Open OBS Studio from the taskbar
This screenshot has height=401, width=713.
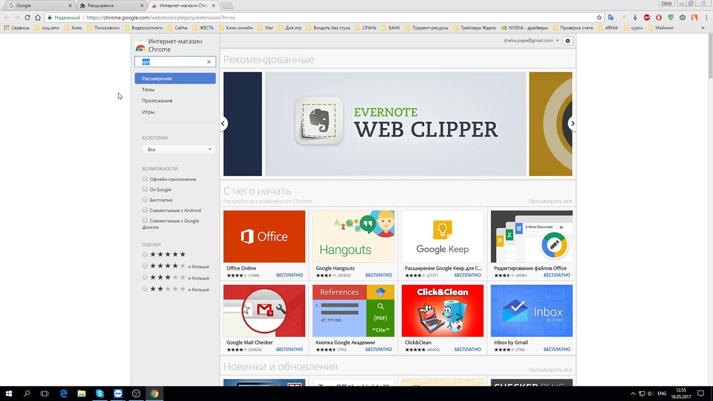[136, 394]
